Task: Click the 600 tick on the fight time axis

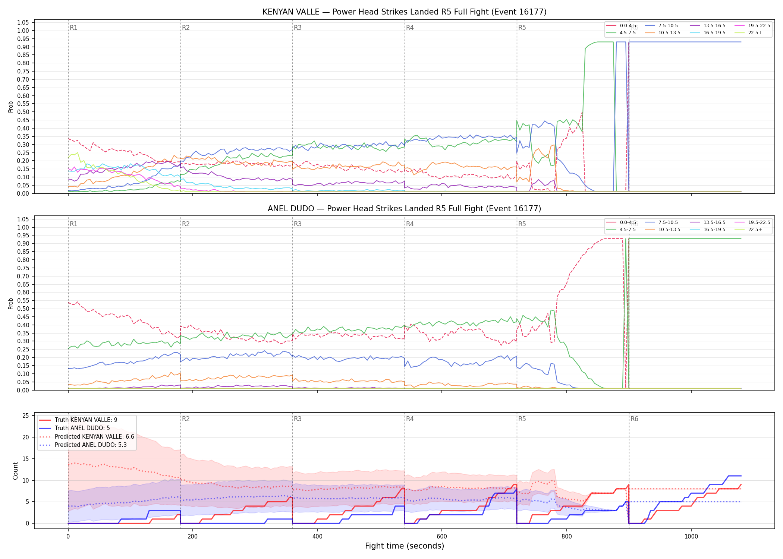Action: [442, 537]
